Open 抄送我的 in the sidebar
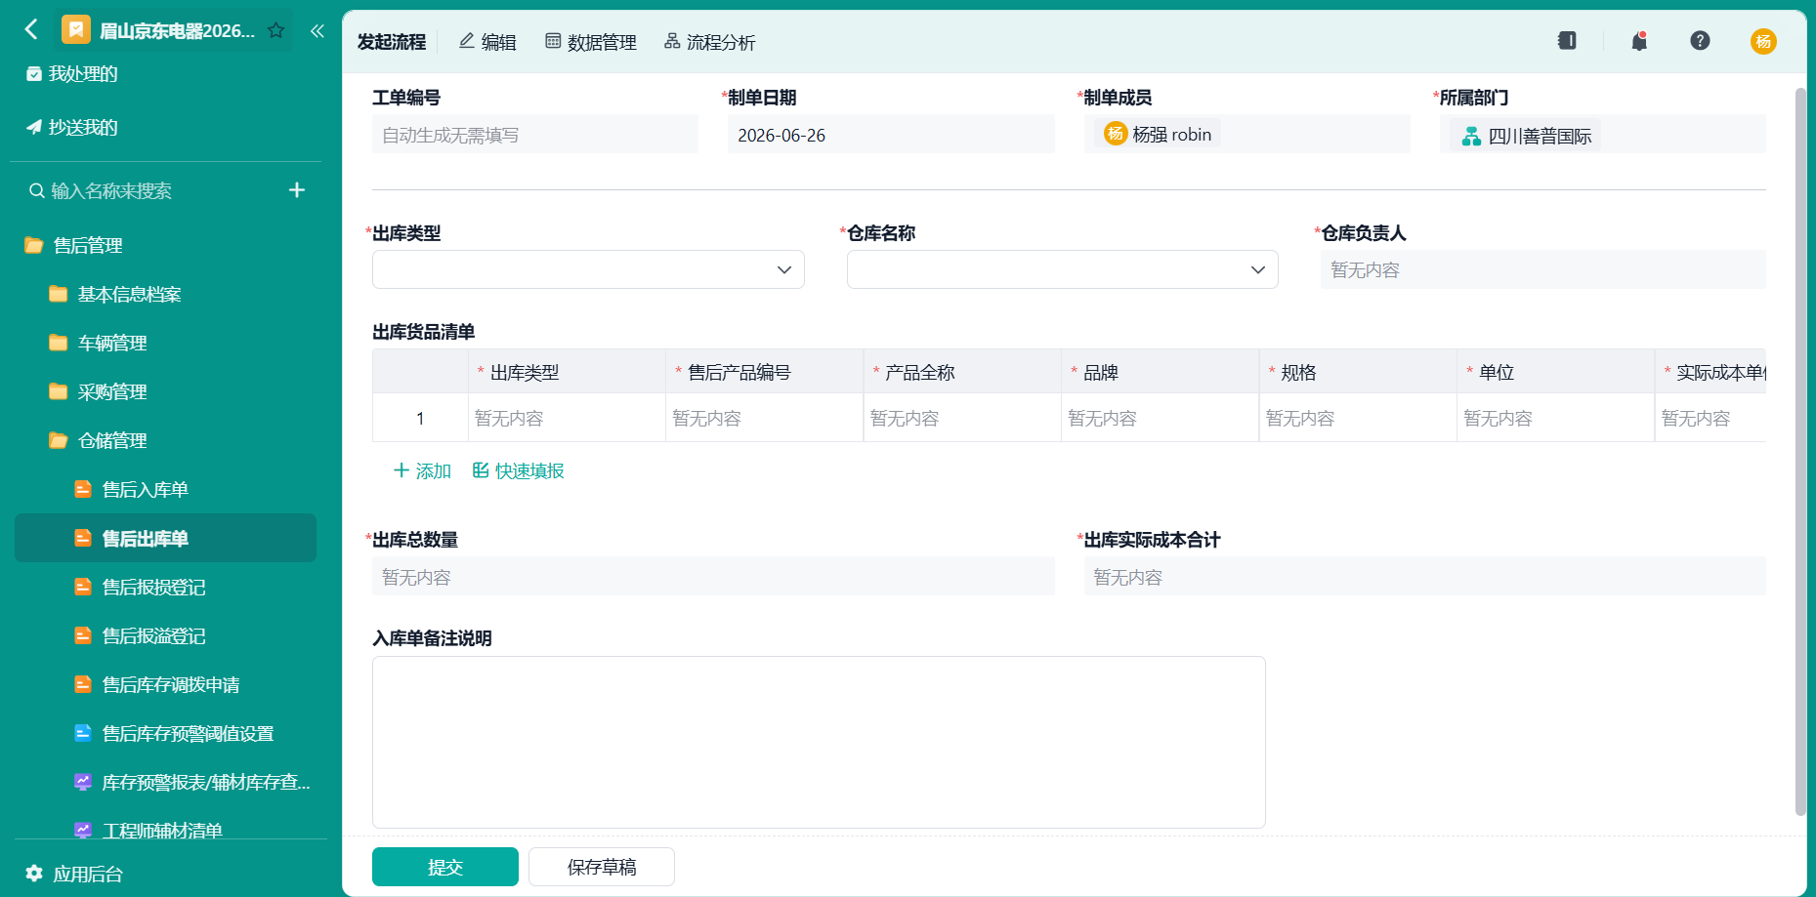 (x=71, y=127)
